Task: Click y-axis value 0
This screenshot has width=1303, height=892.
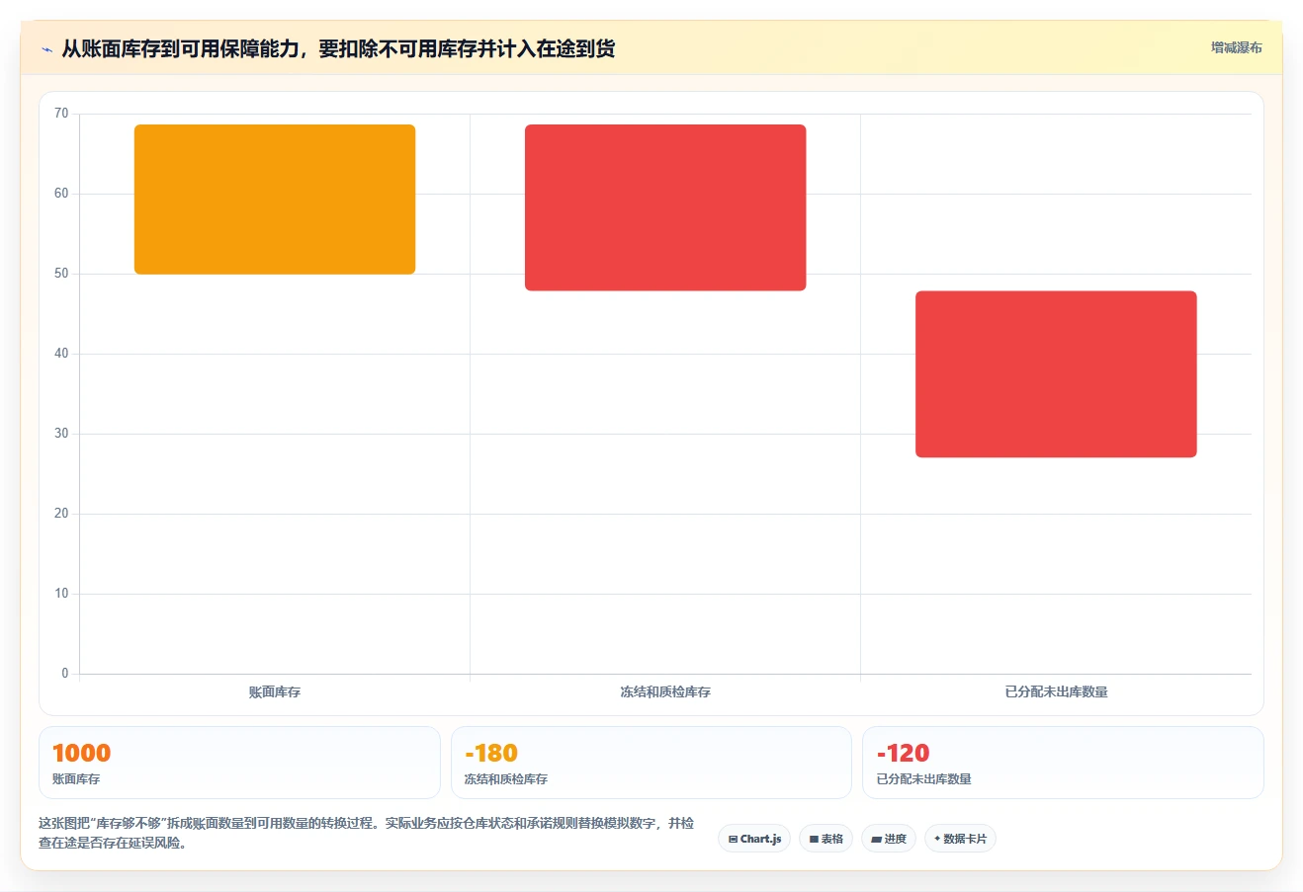Action: pyautogui.click(x=65, y=674)
